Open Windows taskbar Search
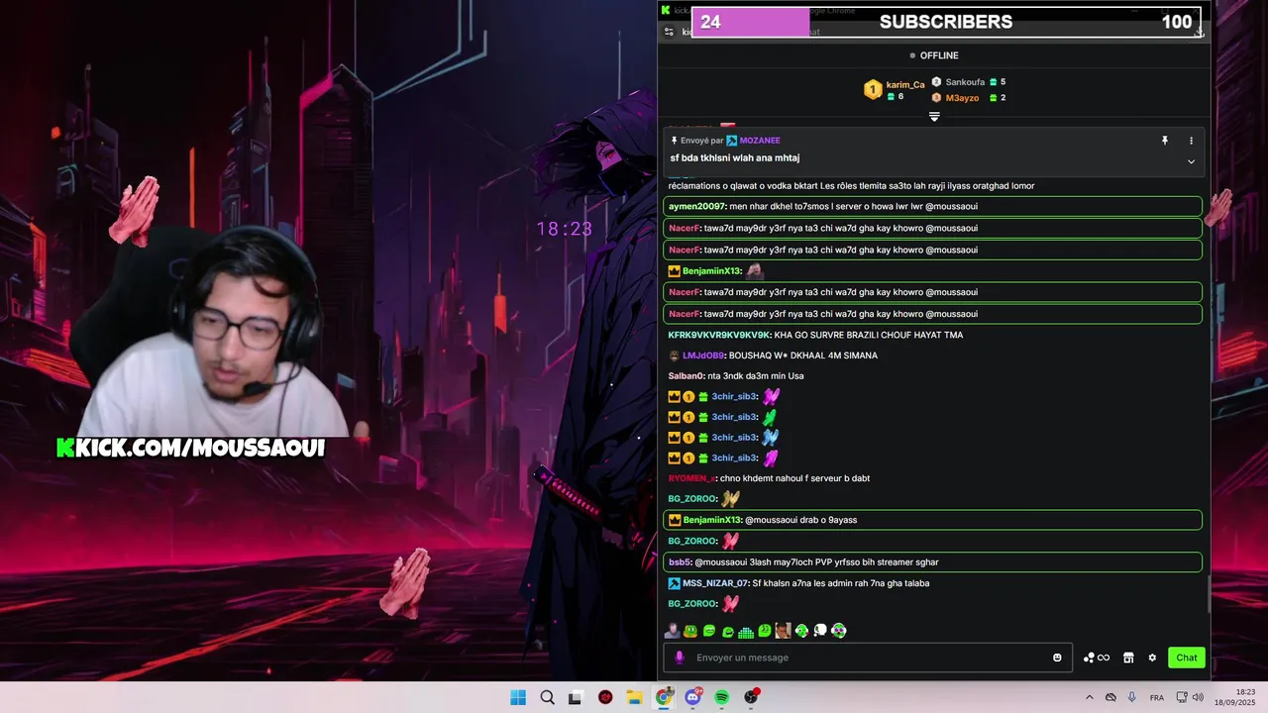The height and width of the screenshot is (713, 1268). click(x=547, y=697)
